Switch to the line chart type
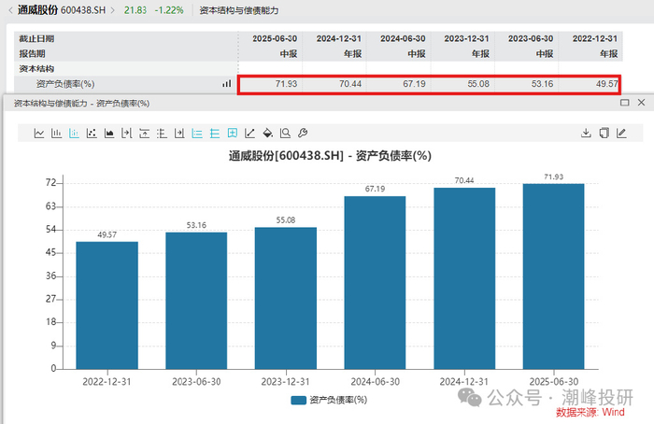Screen dimensions: 654x424 point(39,134)
